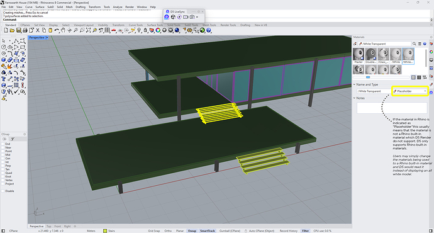Click the Open file folder icon
Screen dimensions: 434x233
[x=12, y=30]
